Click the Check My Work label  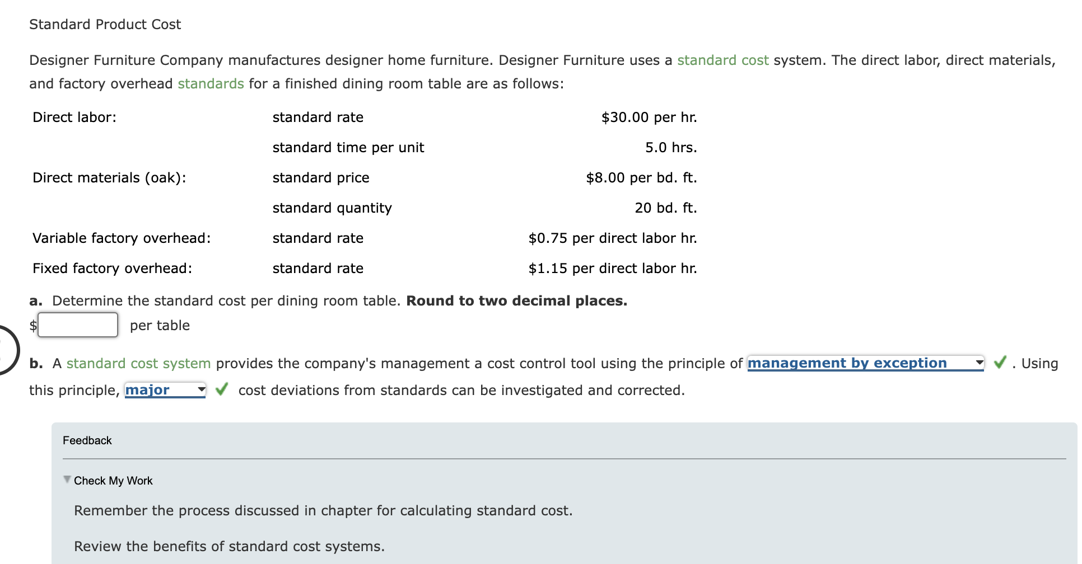pyautogui.click(x=113, y=480)
